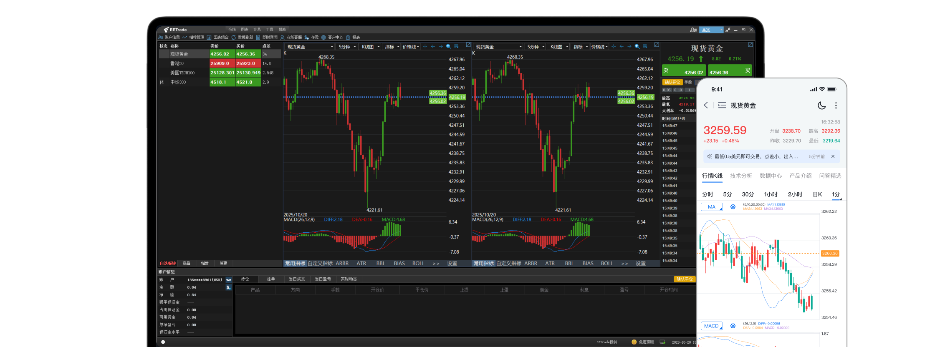Open MA indicator settings gear on phone

click(x=733, y=207)
